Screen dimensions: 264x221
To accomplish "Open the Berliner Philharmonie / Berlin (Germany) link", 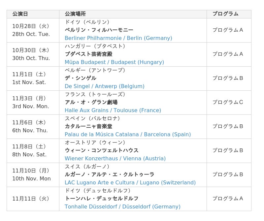I will [x=118, y=38].
